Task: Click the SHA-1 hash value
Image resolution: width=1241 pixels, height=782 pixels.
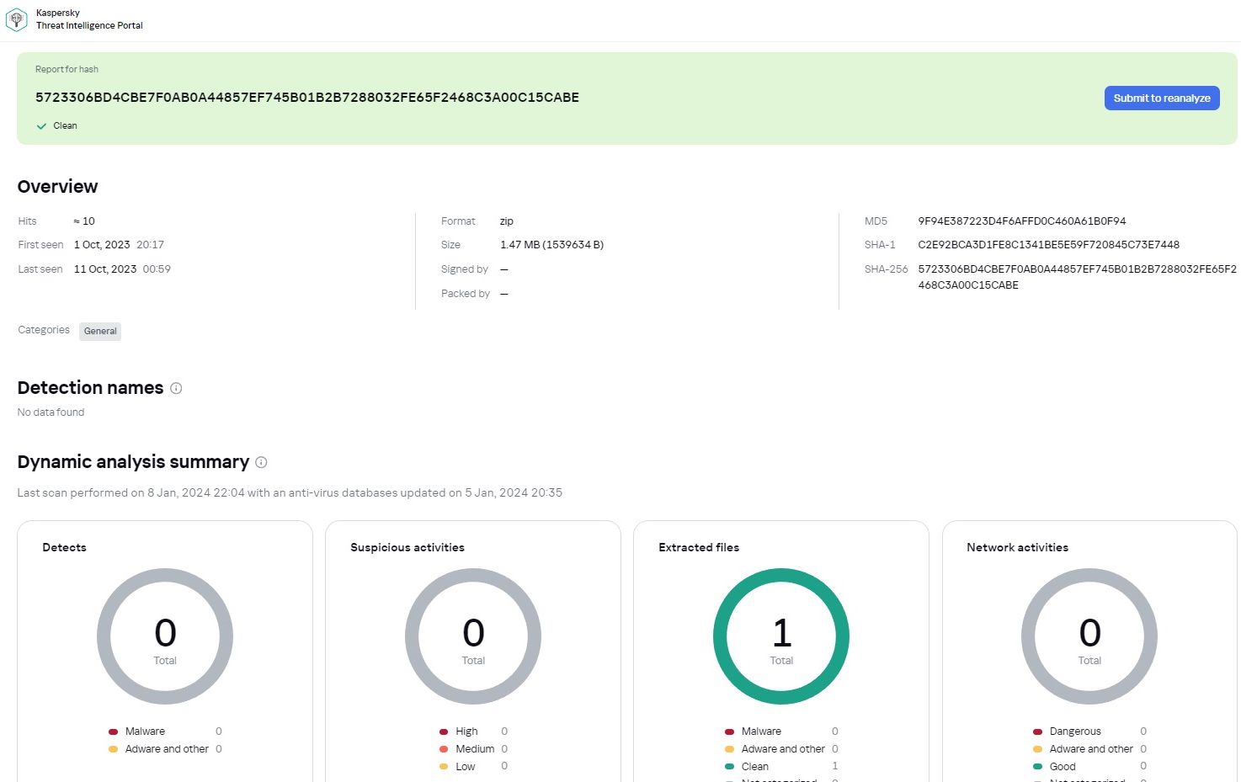Action: point(1049,244)
